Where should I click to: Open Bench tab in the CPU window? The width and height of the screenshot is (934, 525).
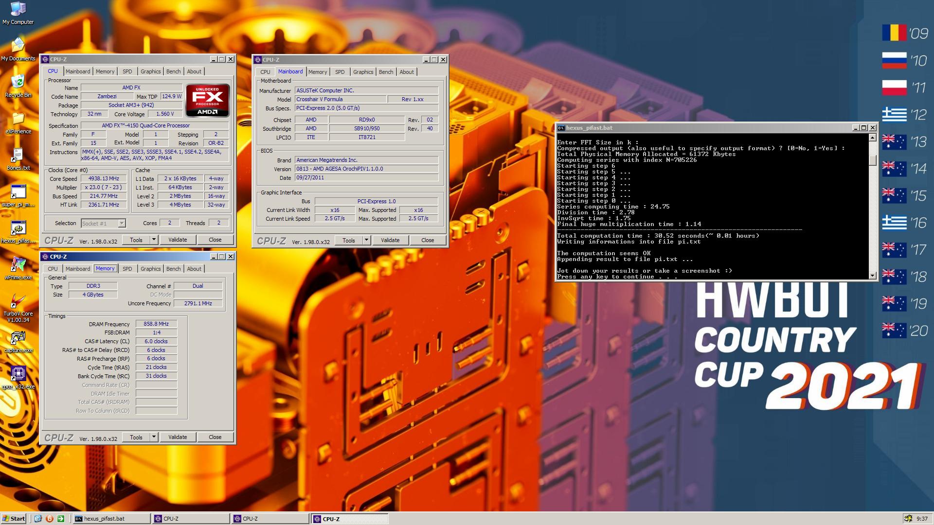click(x=173, y=71)
